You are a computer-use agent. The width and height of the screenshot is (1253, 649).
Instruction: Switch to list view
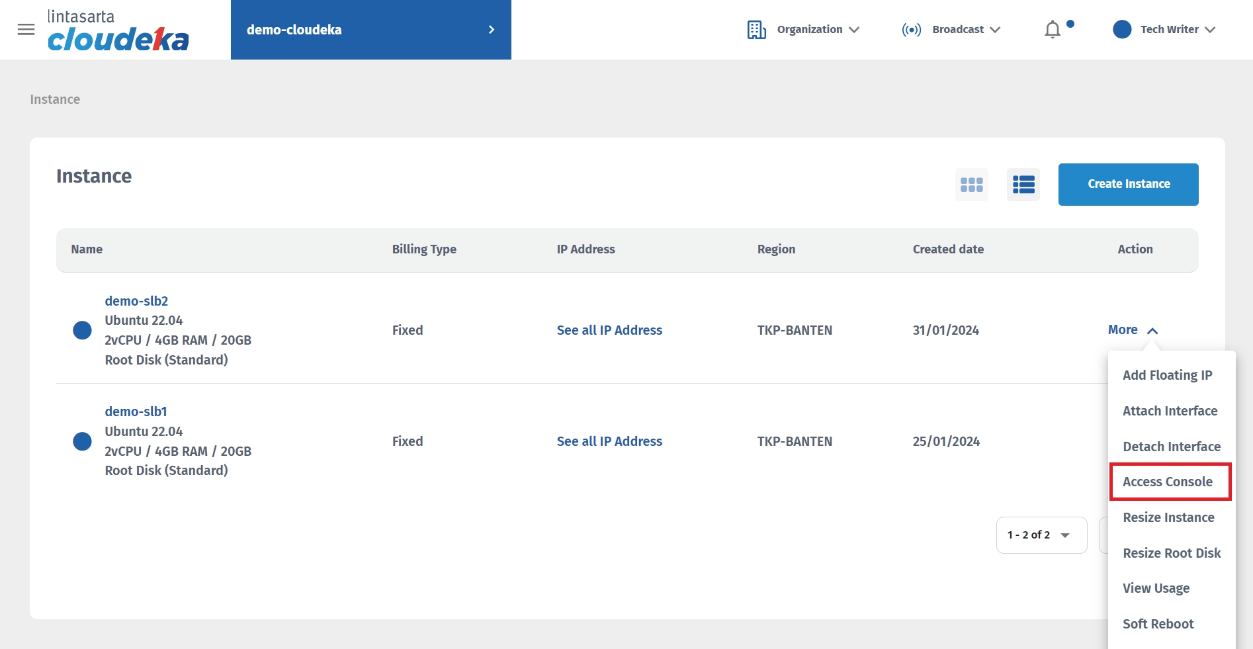click(x=1023, y=185)
